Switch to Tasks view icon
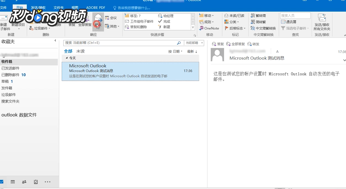Viewport: 346px width, 189px height. 36,182
